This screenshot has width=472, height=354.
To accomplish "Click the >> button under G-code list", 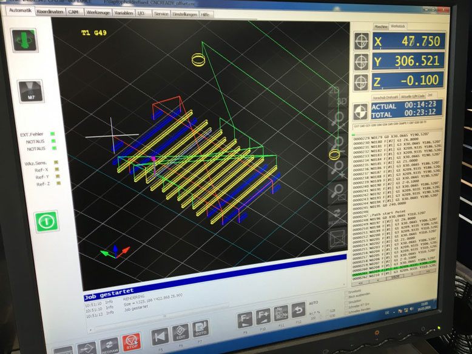I will [428, 272].
